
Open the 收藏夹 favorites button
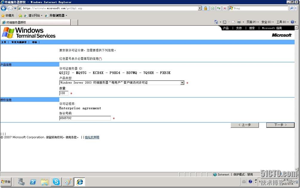(8, 16)
